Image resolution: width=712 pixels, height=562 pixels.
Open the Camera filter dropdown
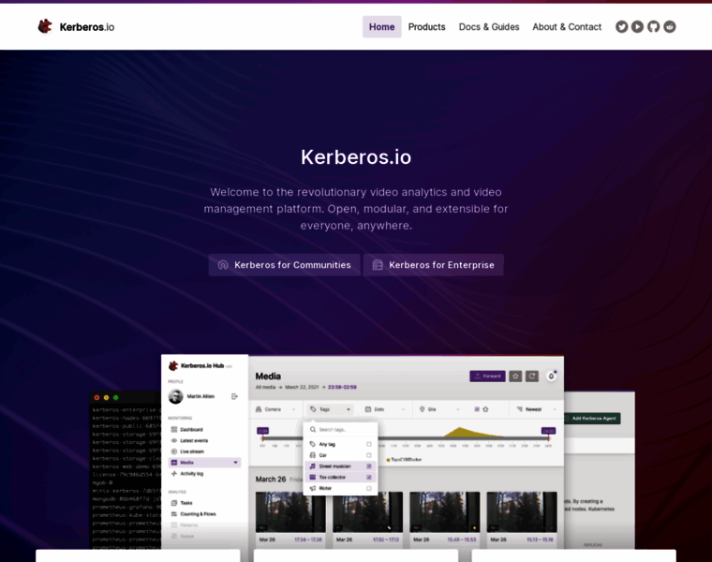276,409
